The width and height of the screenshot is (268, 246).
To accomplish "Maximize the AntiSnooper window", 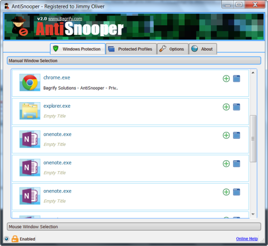I will pyautogui.click(x=239, y=5).
